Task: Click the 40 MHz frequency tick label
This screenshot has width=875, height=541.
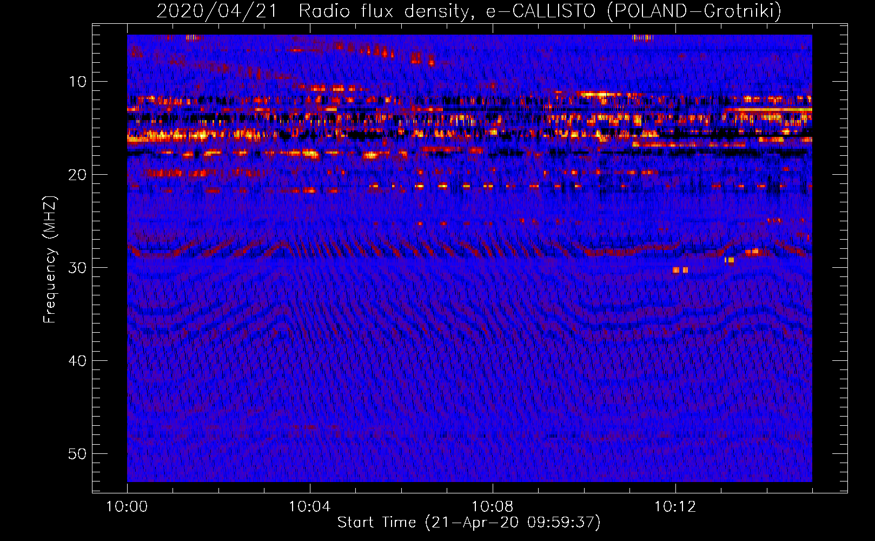Action: [x=77, y=361]
